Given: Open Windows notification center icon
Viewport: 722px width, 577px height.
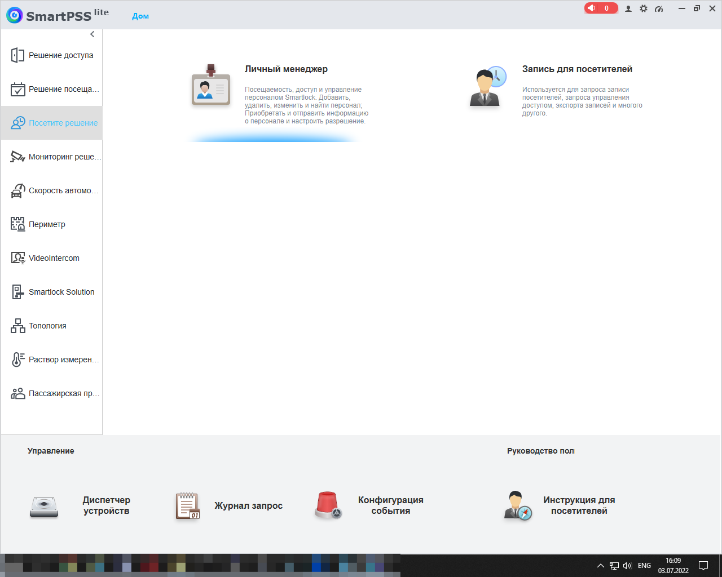Looking at the screenshot, I should 703,566.
